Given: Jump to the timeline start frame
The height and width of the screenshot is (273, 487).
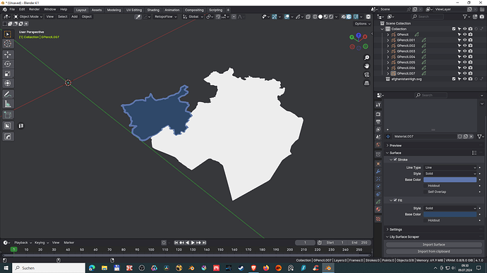Looking at the screenshot, I should [x=176, y=243].
